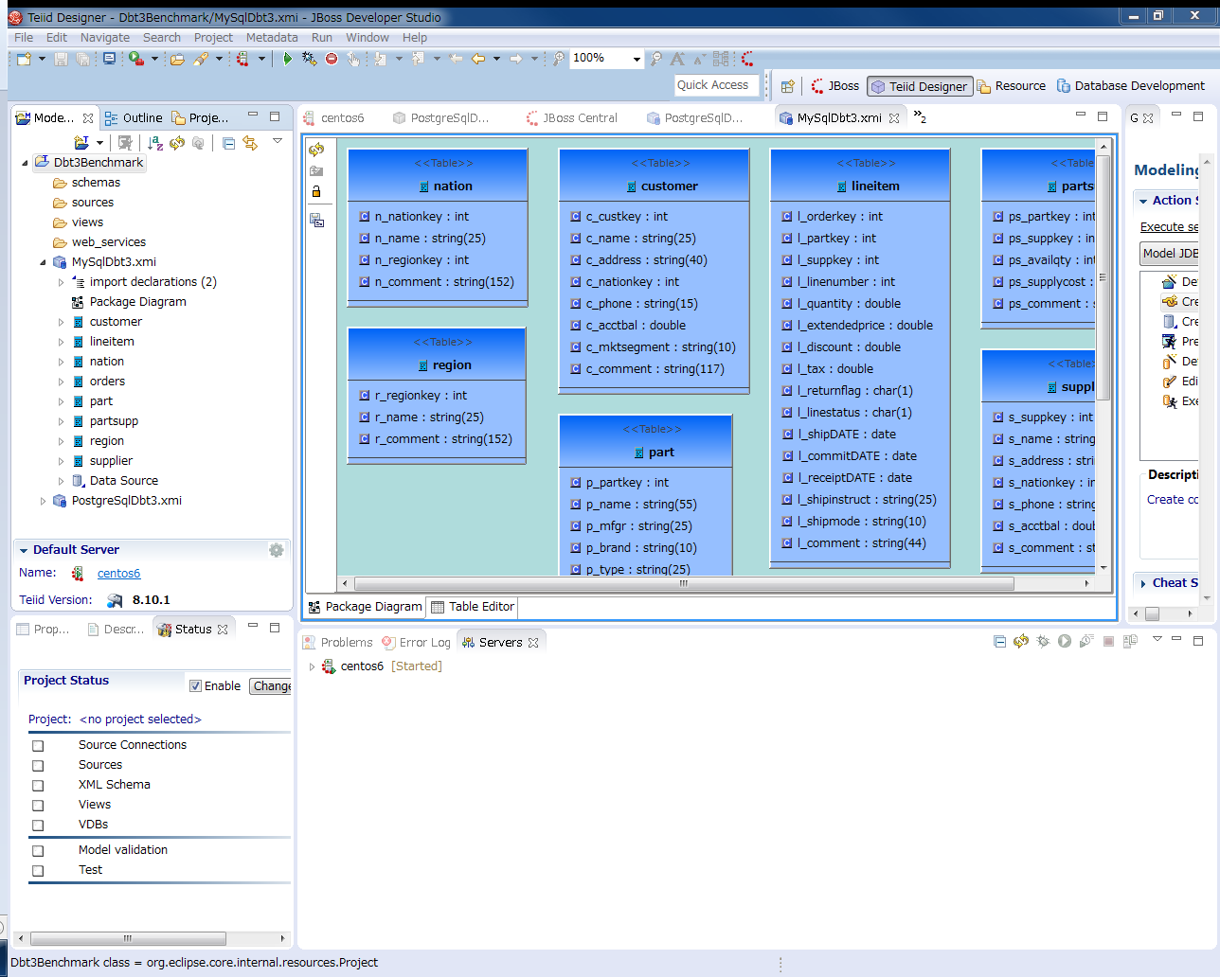This screenshot has width=1220, height=977.
Task: Click the diagram refresh icon
Action: pos(316,150)
